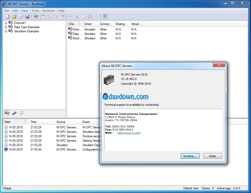Select the alias map gear view icon
This screenshot has height=193, width=251.
[14, 113]
